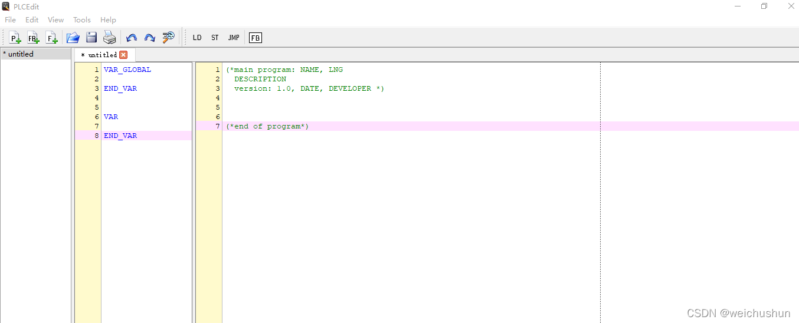Image resolution: width=799 pixels, height=323 pixels.
Task: Insert ST instruction from toolbar
Action: coord(215,38)
